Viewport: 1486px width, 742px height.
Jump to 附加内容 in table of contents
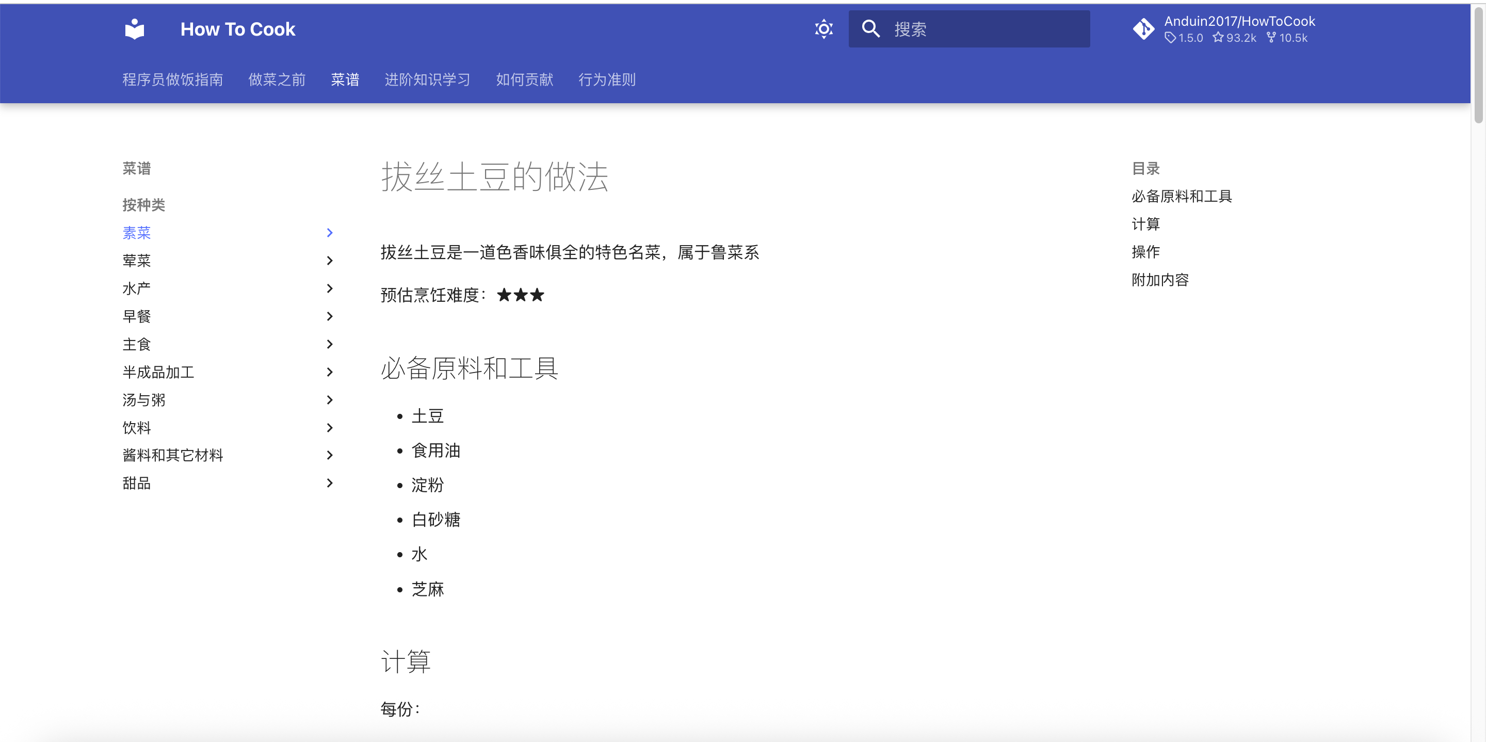[x=1159, y=280]
